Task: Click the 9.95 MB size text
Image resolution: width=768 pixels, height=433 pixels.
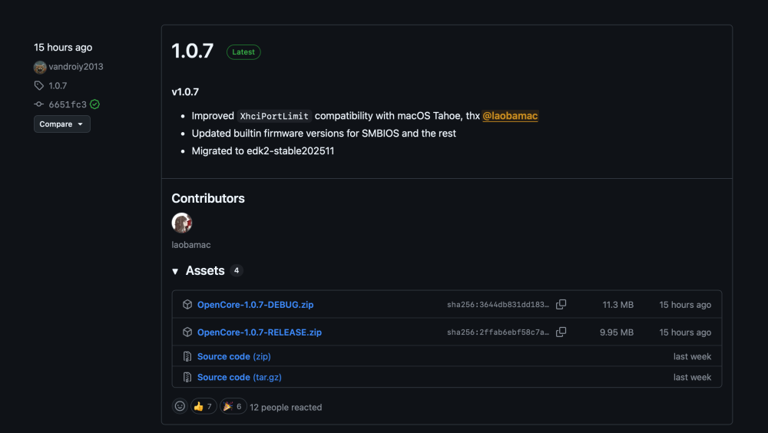Action: 616,332
